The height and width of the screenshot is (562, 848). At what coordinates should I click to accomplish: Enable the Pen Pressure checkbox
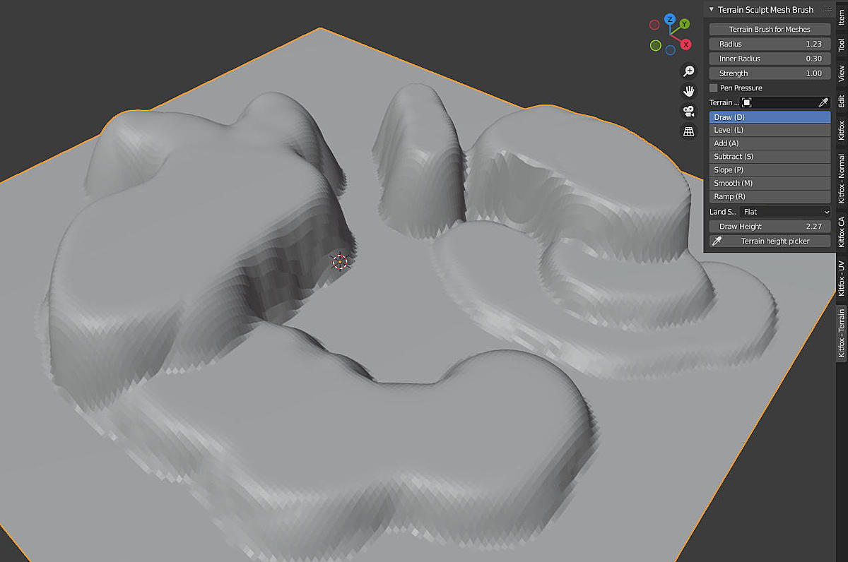715,88
